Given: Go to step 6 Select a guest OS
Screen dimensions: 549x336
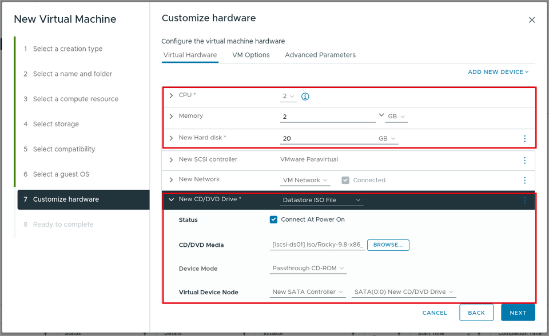Looking at the screenshot, I should tap(57, 174).
